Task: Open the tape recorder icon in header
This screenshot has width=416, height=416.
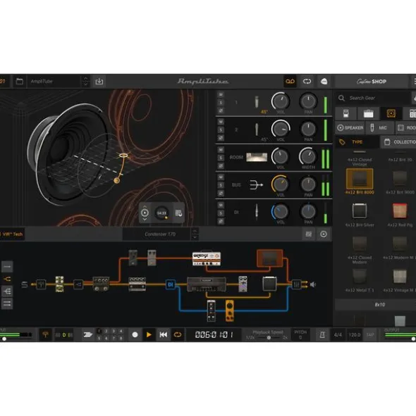Action: 290,82
